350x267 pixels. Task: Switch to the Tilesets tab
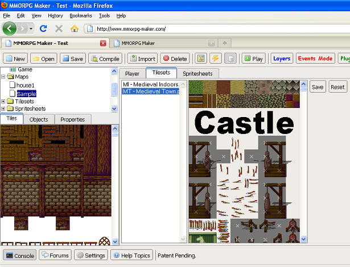161,73
